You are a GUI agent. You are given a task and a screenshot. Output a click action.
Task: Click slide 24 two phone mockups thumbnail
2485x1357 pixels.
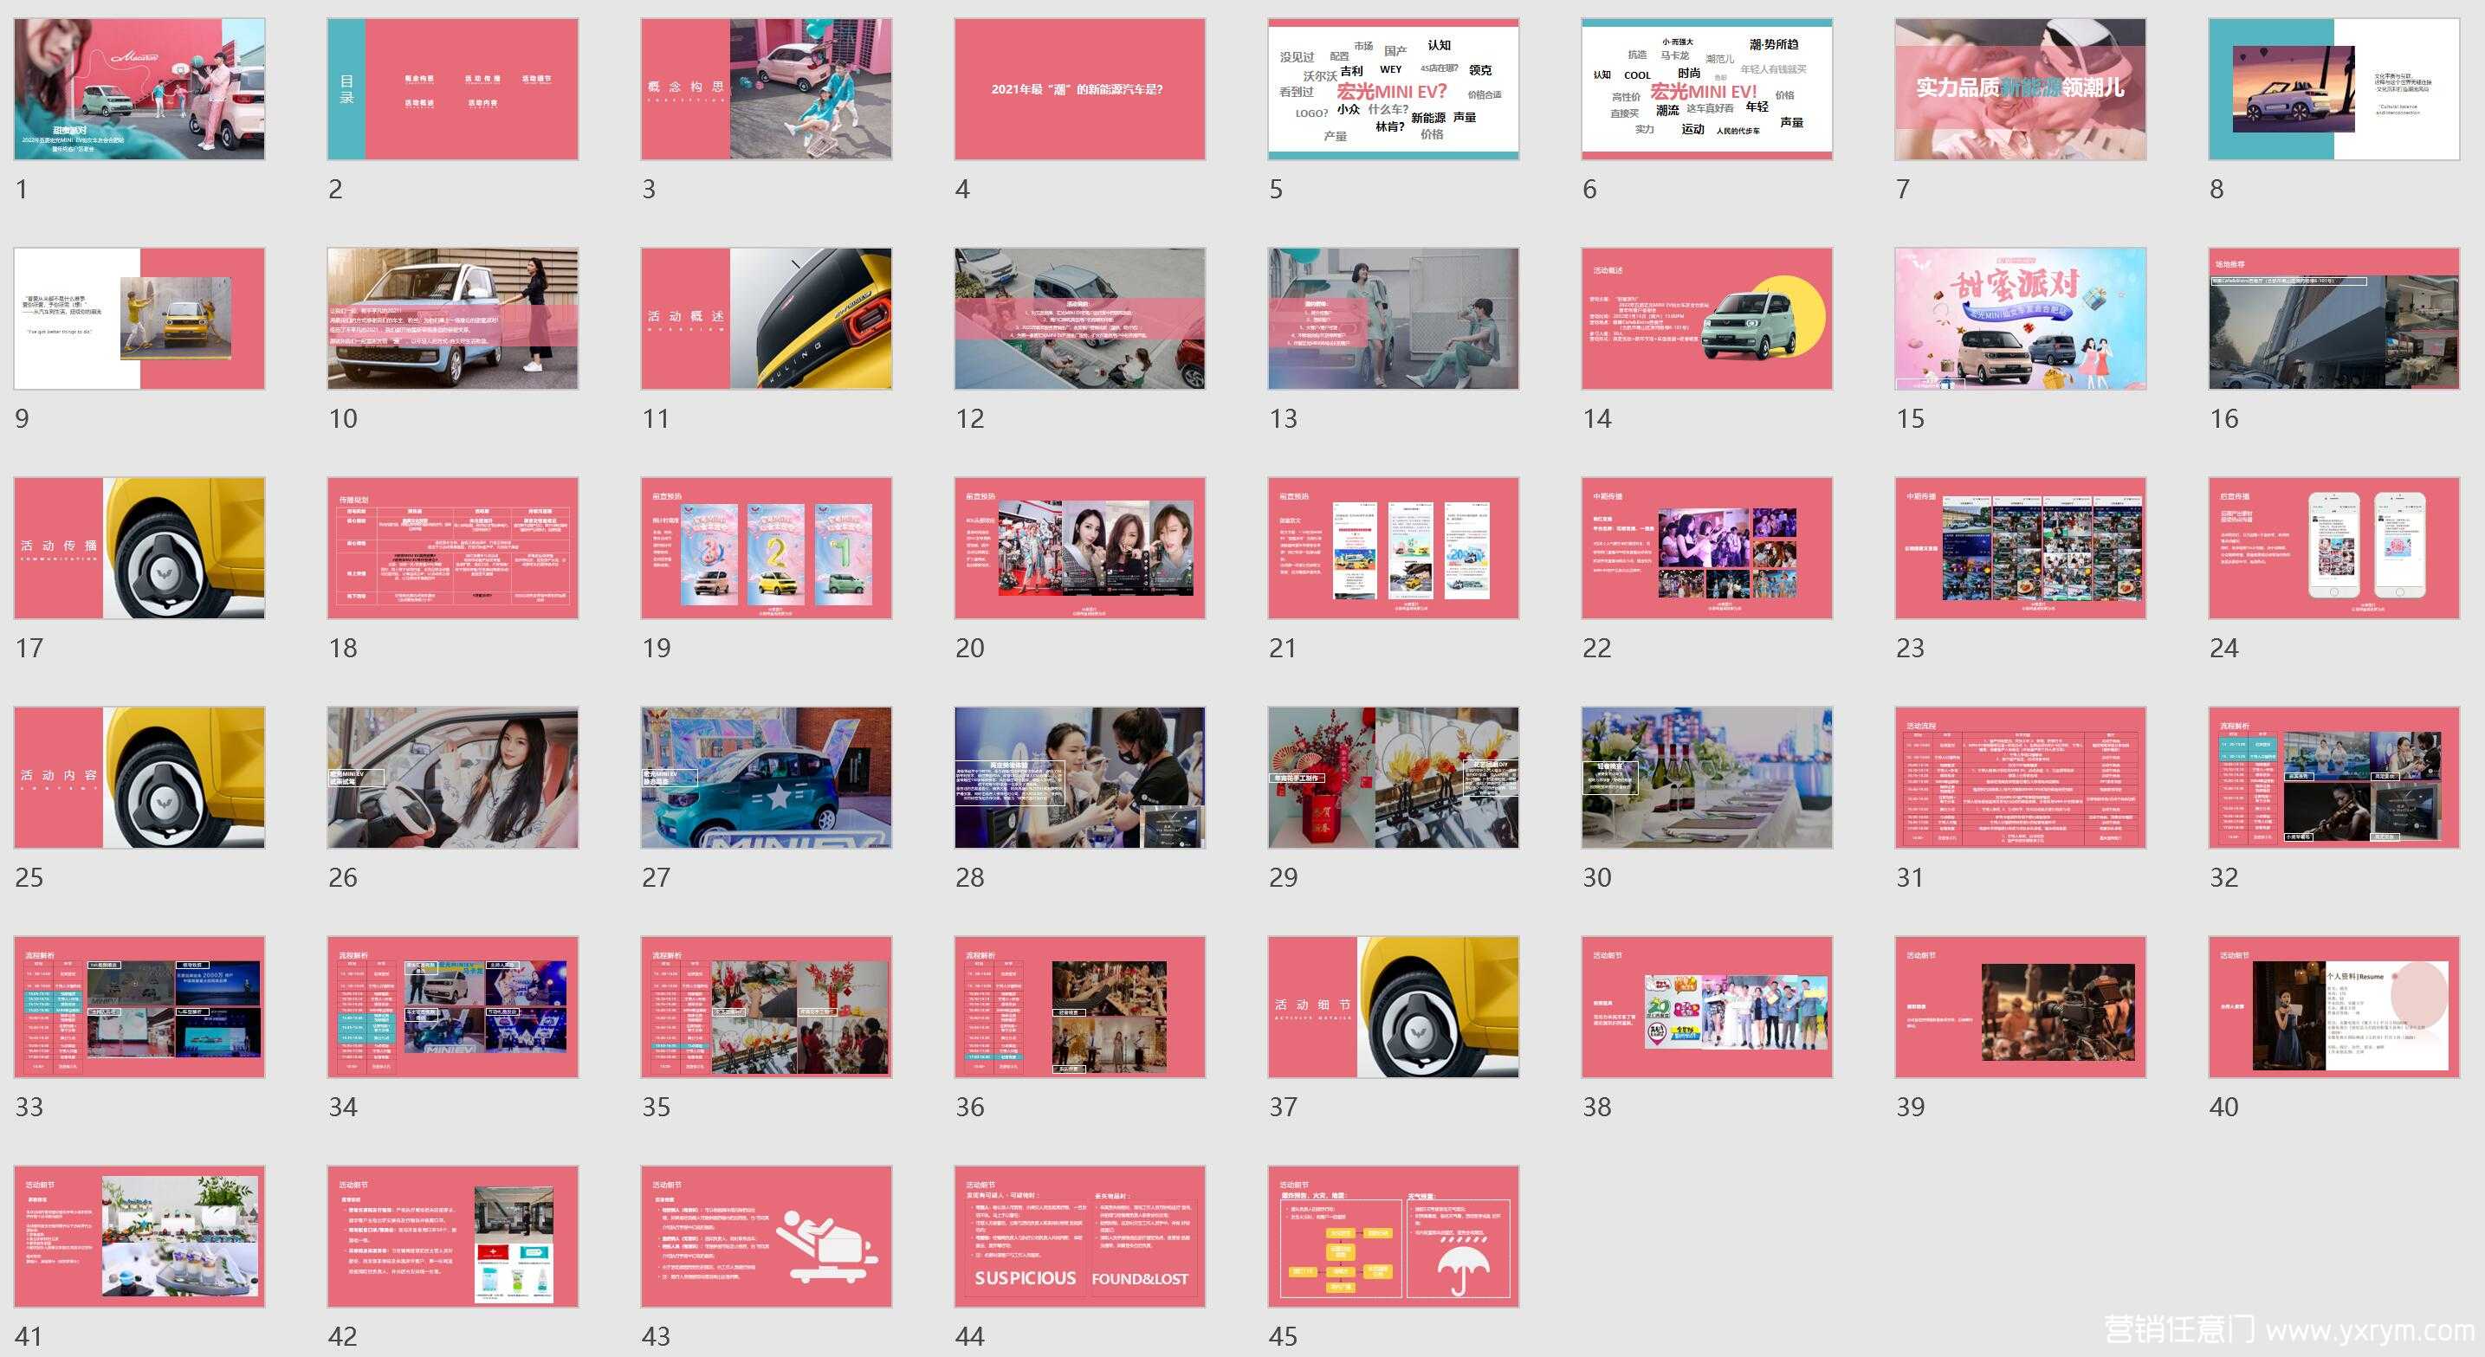pos(2333,548)
